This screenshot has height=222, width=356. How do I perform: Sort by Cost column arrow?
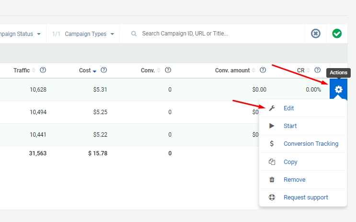95,71
